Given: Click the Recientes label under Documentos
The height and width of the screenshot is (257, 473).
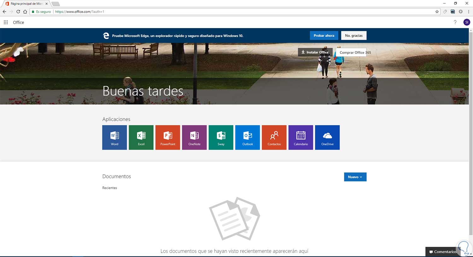Looking at the screenshot, I should tap(110, 188).
